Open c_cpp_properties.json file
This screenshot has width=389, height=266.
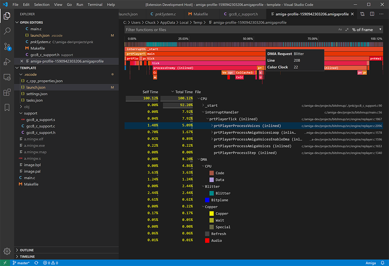click(x=44, y=81)
